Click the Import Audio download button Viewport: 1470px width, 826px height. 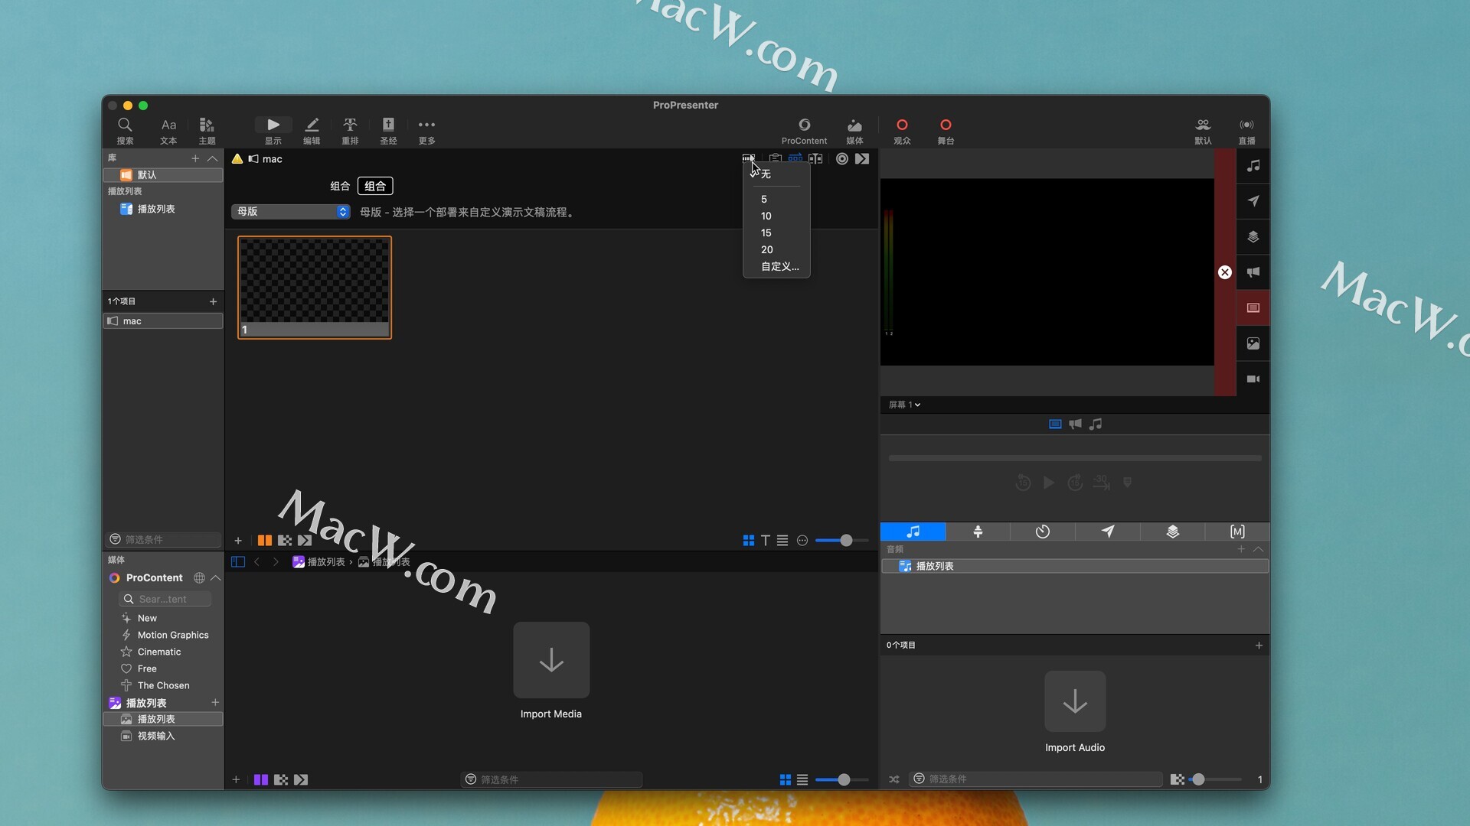coord(1075,701)
